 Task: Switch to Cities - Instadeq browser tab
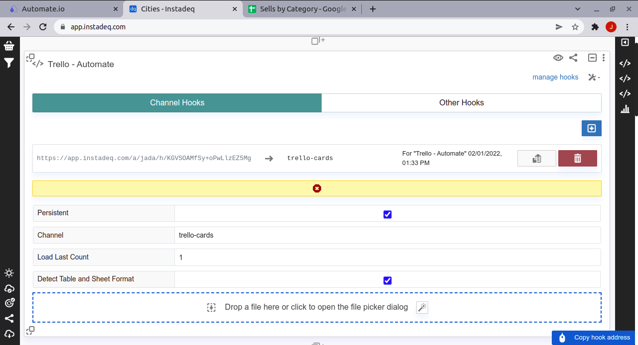tap(183, 9)
